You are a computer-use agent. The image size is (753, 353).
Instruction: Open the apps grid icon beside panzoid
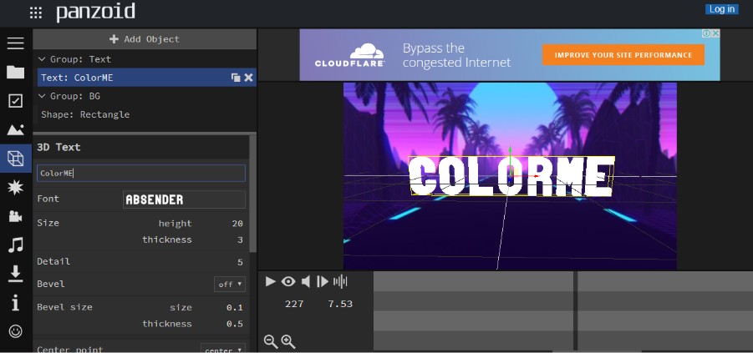(36, 13)
